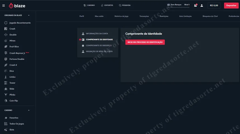
Task: Click the Fortune Double icon
Action: 6,59
